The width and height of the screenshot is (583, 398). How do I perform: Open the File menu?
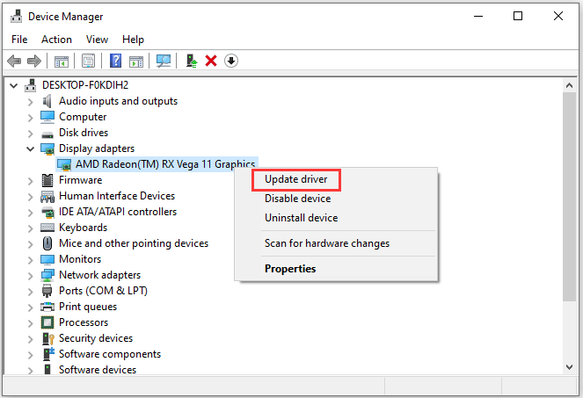pyautogui.click(x=19, y=40)
